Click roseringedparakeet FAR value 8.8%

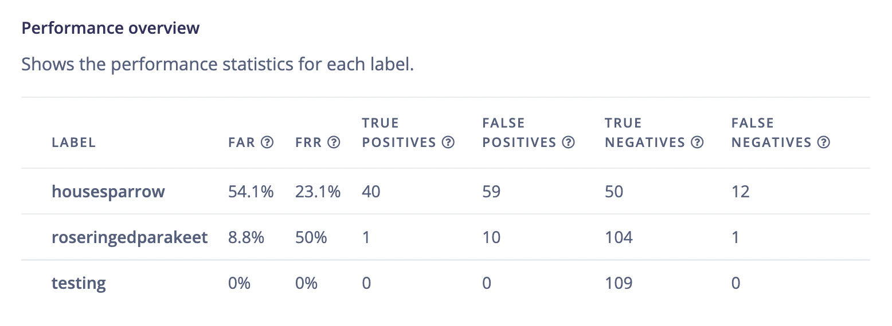coord(246,237)
